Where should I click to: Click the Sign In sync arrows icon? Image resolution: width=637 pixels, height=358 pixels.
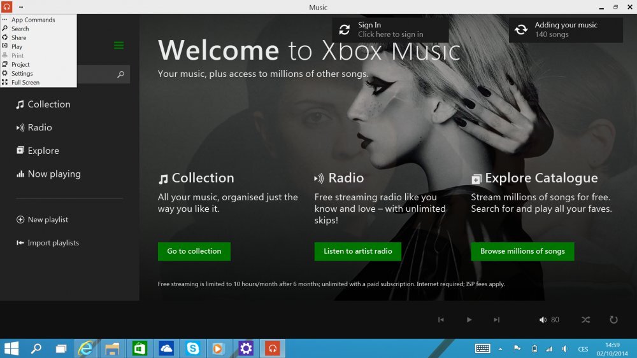pyautogui.click(x=345, y=30)
